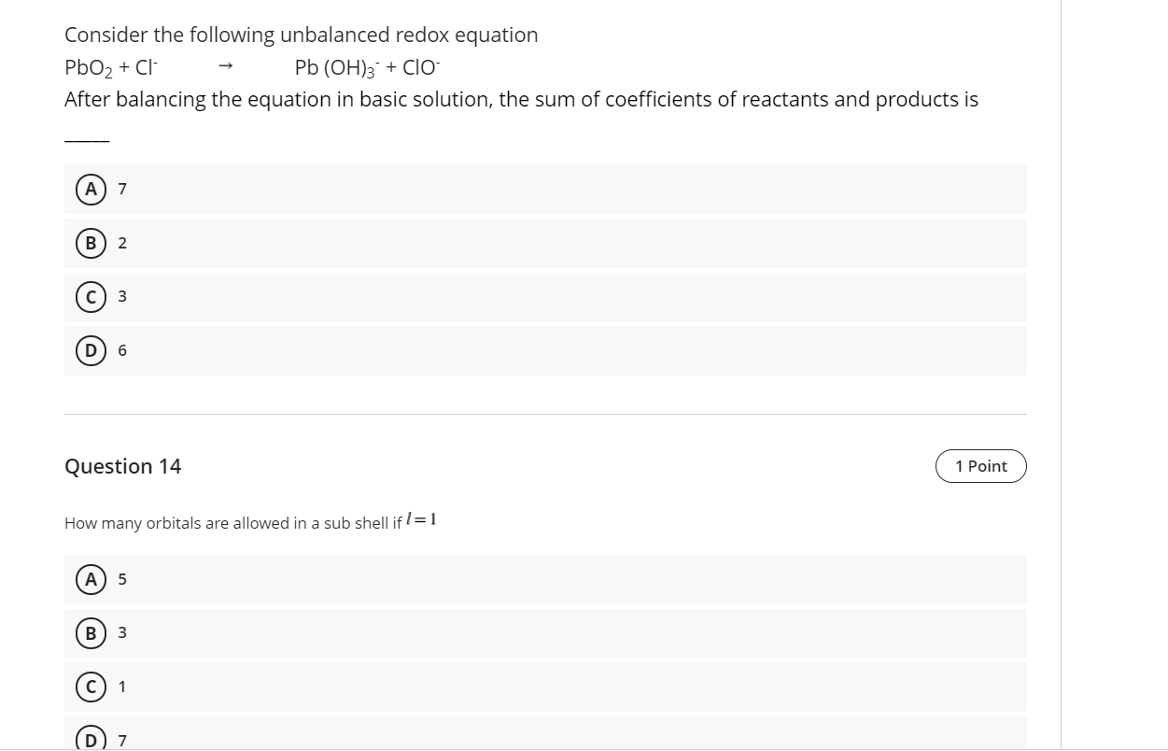Click the circled B icon in the first question
Viewport: 1168px width, 751px height.
(90, 243)
